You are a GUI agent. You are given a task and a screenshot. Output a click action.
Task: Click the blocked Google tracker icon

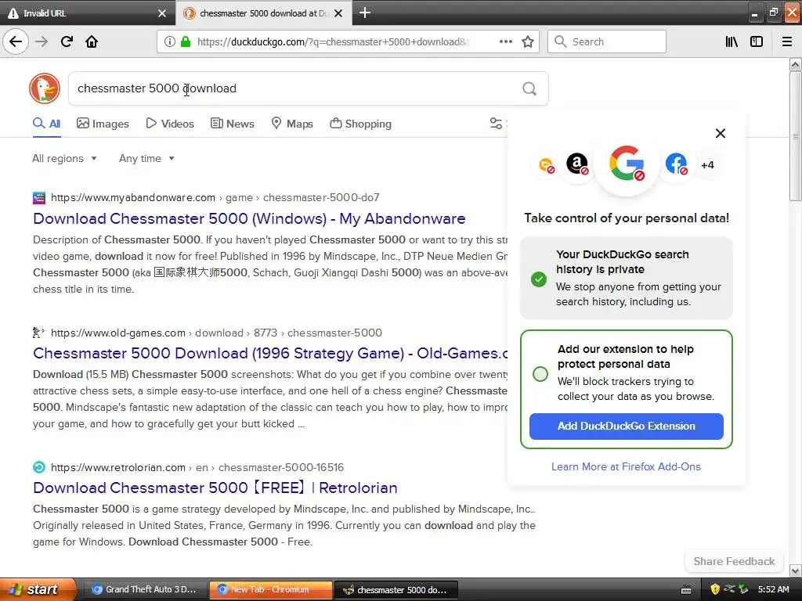pos(627,164)
